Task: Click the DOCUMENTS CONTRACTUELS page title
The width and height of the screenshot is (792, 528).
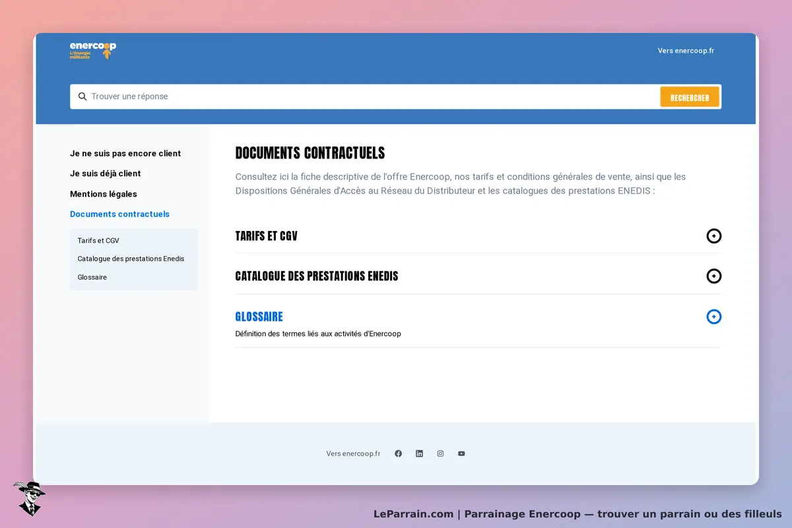Action: click(310, 153)
